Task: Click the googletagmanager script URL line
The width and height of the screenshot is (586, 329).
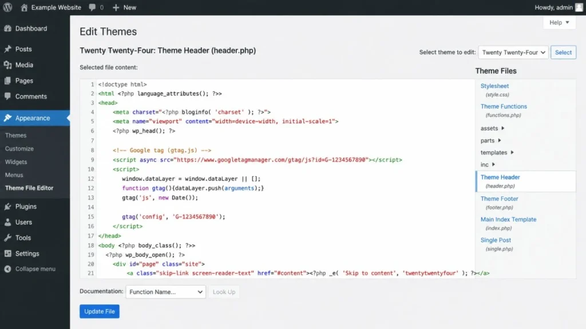Action: coord(257,160)
